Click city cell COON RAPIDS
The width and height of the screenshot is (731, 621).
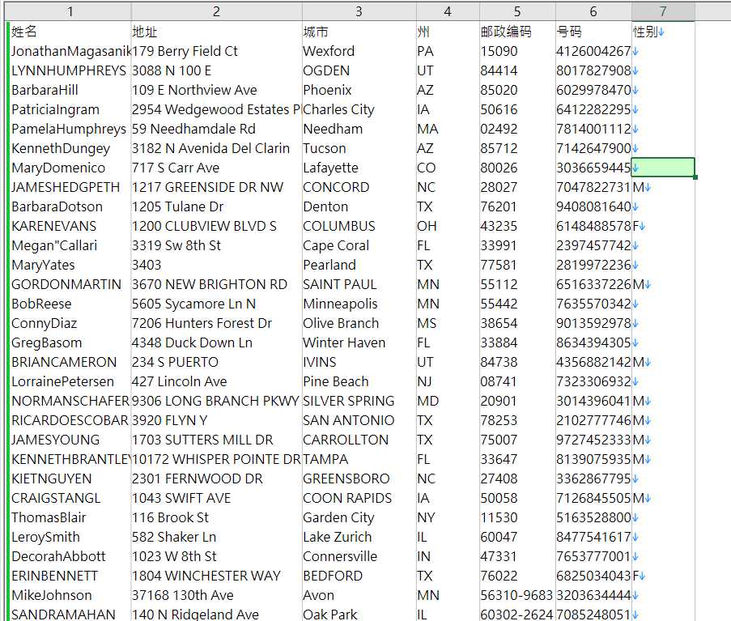click(359, 498)
